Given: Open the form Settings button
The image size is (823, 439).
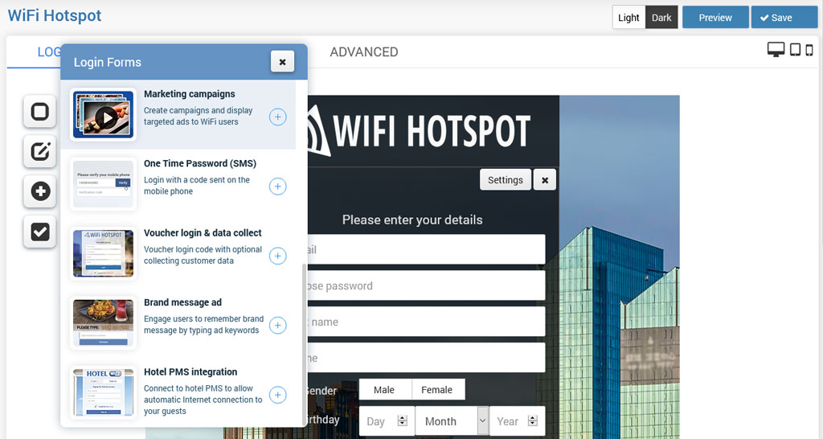Looking at the screenshot, I should coord(505,180).
